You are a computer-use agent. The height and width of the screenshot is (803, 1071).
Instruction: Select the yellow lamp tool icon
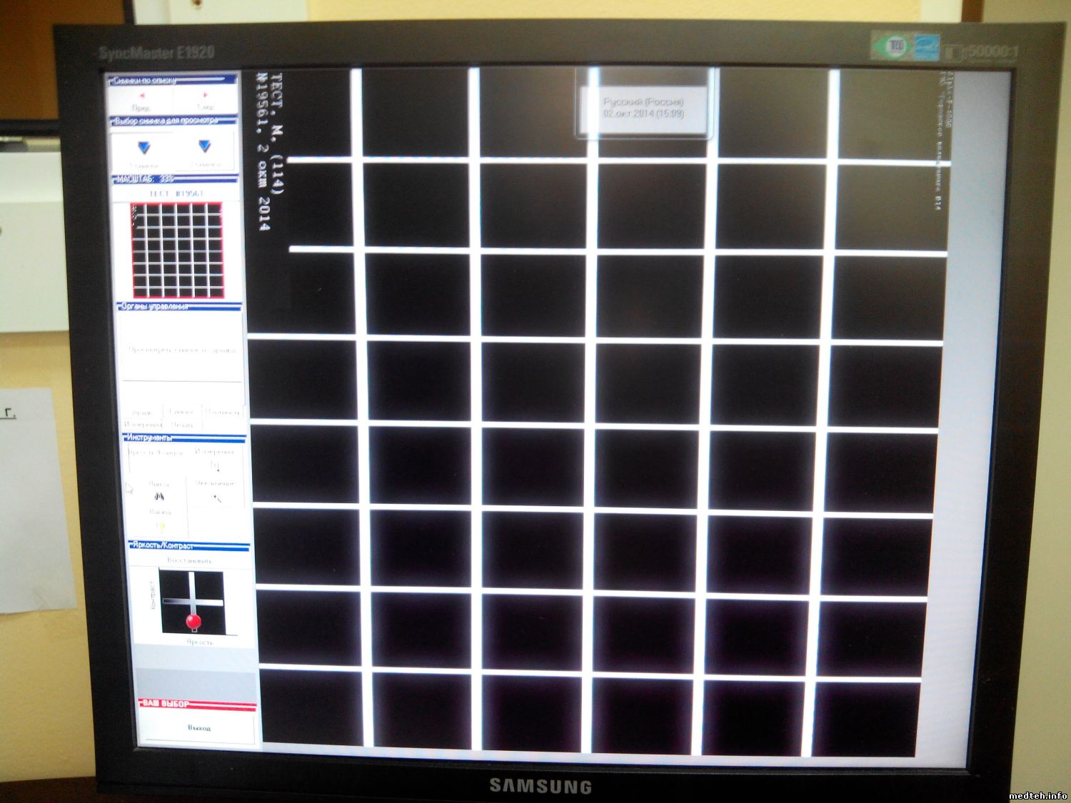(161, 525)
